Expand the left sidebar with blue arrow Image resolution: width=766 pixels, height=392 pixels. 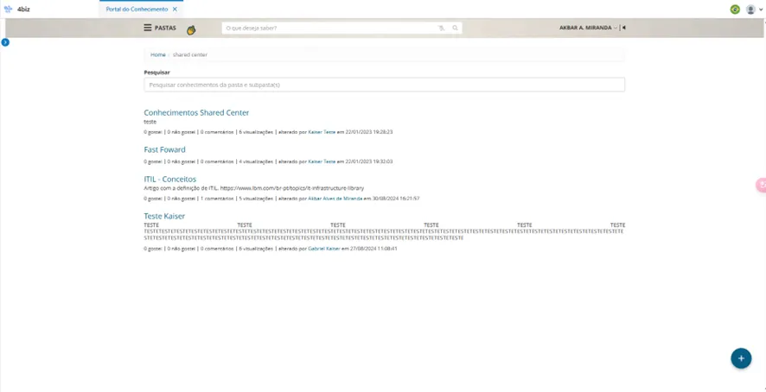[x=5, y=42]
